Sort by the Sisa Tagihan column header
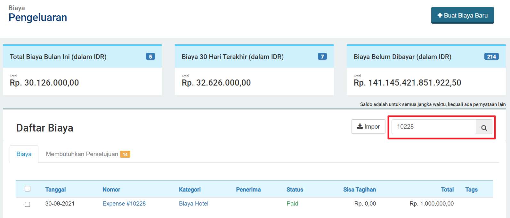This screenshot has height=218, width=510. tap(359, 190)
